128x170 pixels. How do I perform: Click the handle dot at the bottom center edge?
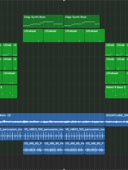[x=64, y=169]
